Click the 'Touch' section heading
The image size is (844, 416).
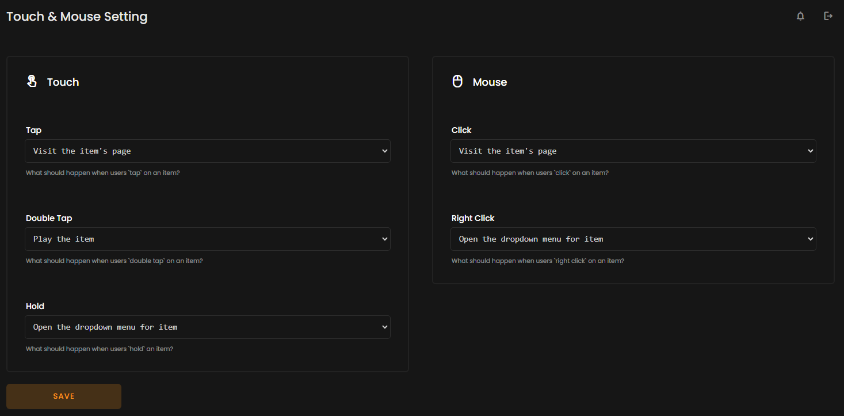point(63,82)
